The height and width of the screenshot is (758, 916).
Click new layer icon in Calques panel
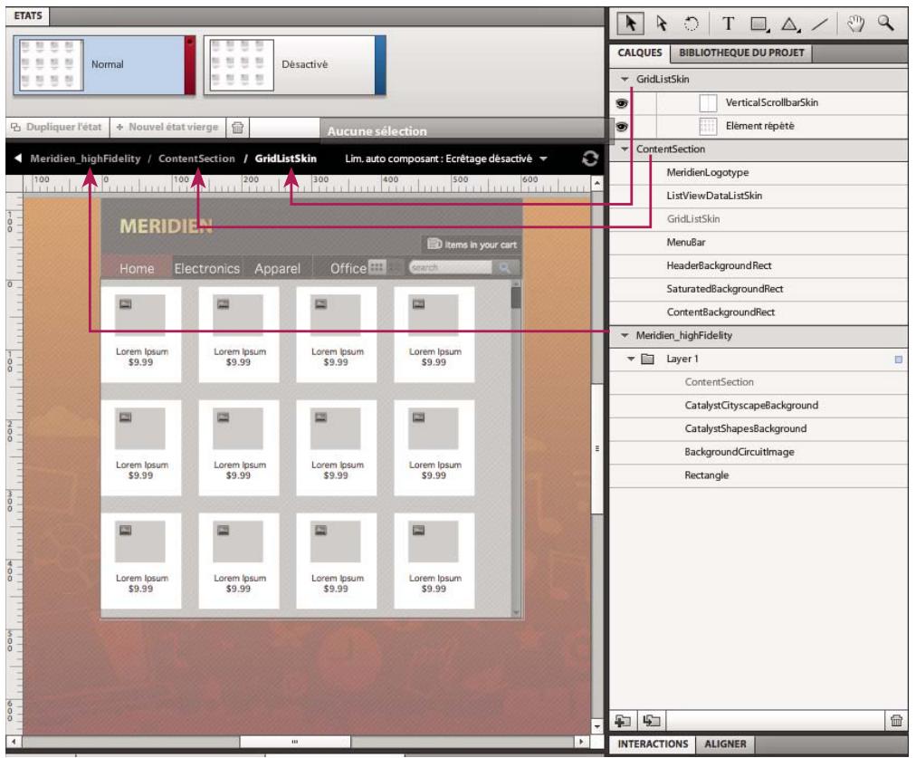tap(623, 721)
